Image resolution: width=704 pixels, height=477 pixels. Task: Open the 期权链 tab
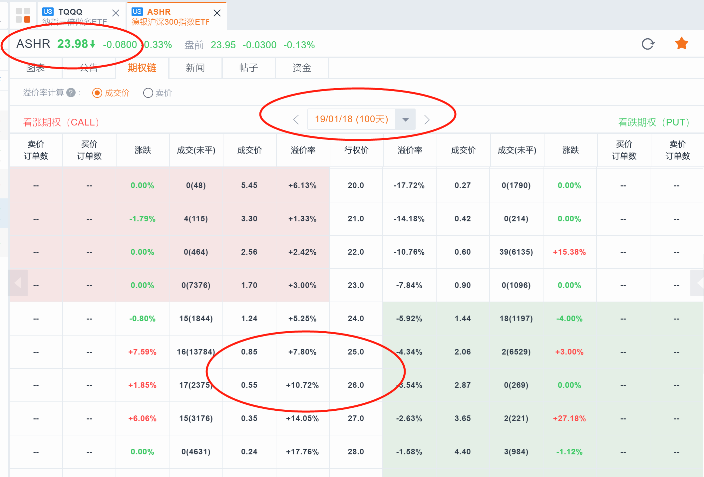142,68
